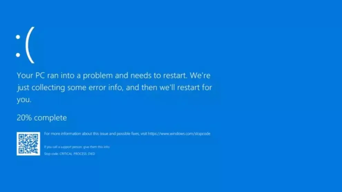Click "For more information about this issue" text
Screen dimensions: 342x192
[76, 134]
